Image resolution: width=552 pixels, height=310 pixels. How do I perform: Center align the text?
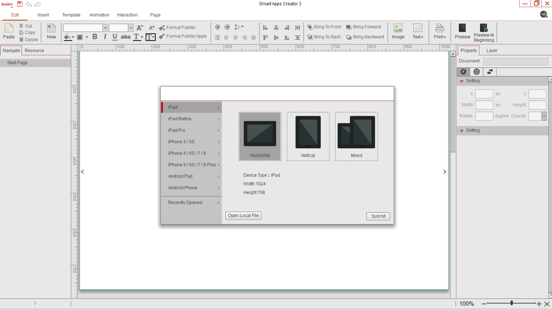coord(235,37)
